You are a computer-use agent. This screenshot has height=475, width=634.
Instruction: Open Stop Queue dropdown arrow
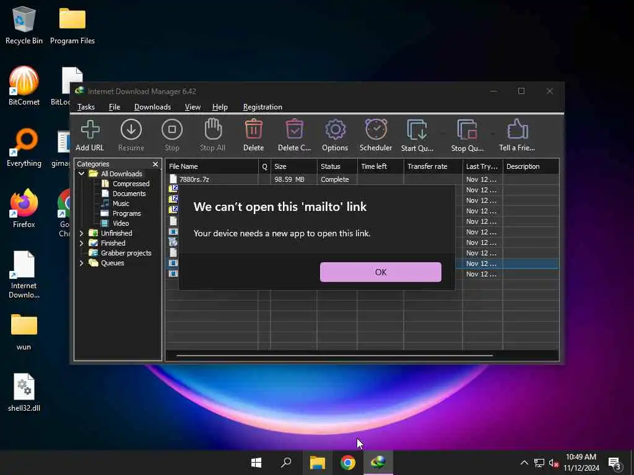pyautogui.click(x=492, y=134)
